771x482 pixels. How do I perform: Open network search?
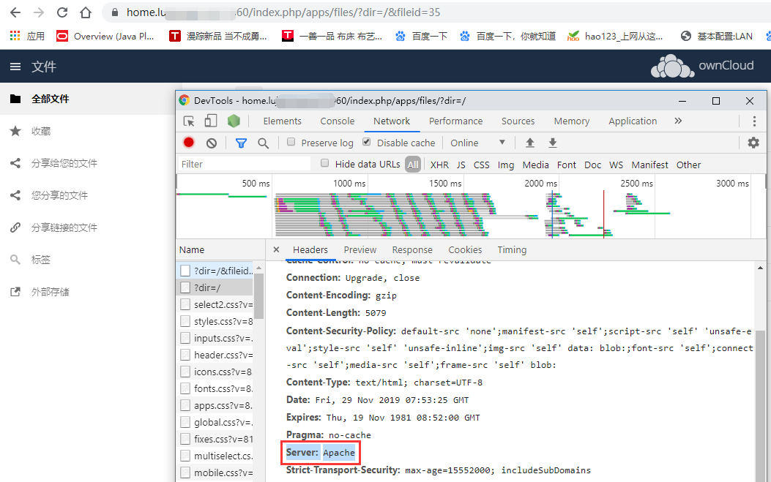[x=264, y=143]
